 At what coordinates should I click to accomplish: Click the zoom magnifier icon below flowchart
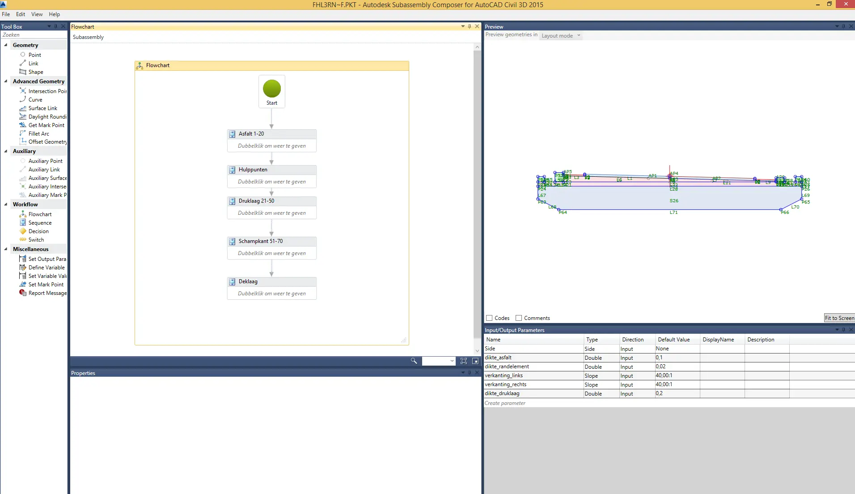click(414, 361)
